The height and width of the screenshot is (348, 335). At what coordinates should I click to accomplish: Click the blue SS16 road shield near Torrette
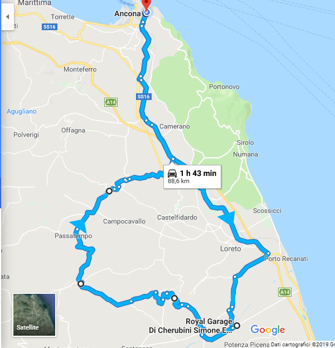[x=50, y=27]
